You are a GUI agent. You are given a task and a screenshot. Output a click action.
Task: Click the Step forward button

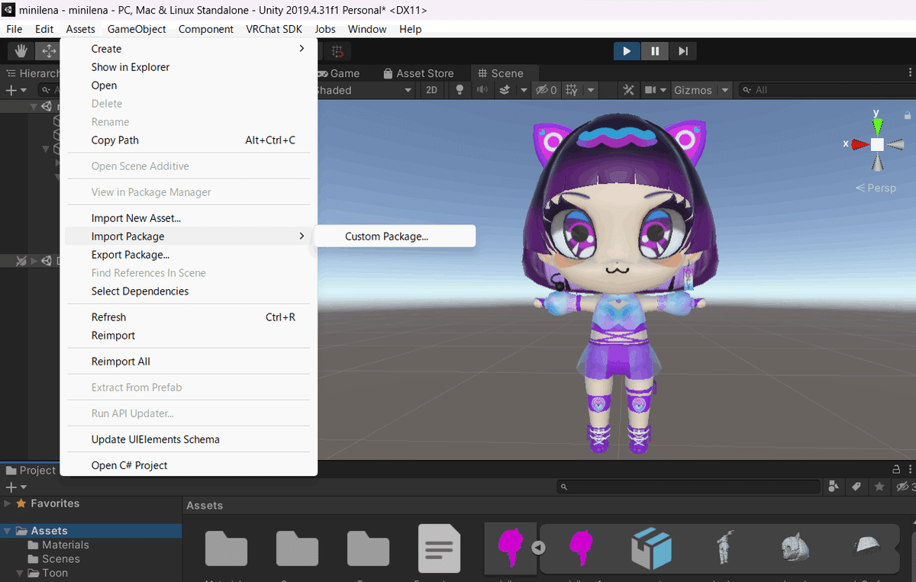click(683, 51)
